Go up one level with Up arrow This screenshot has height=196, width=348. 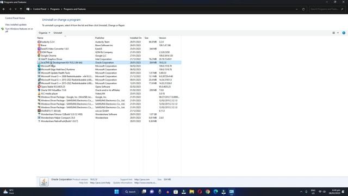coord(21,9)
